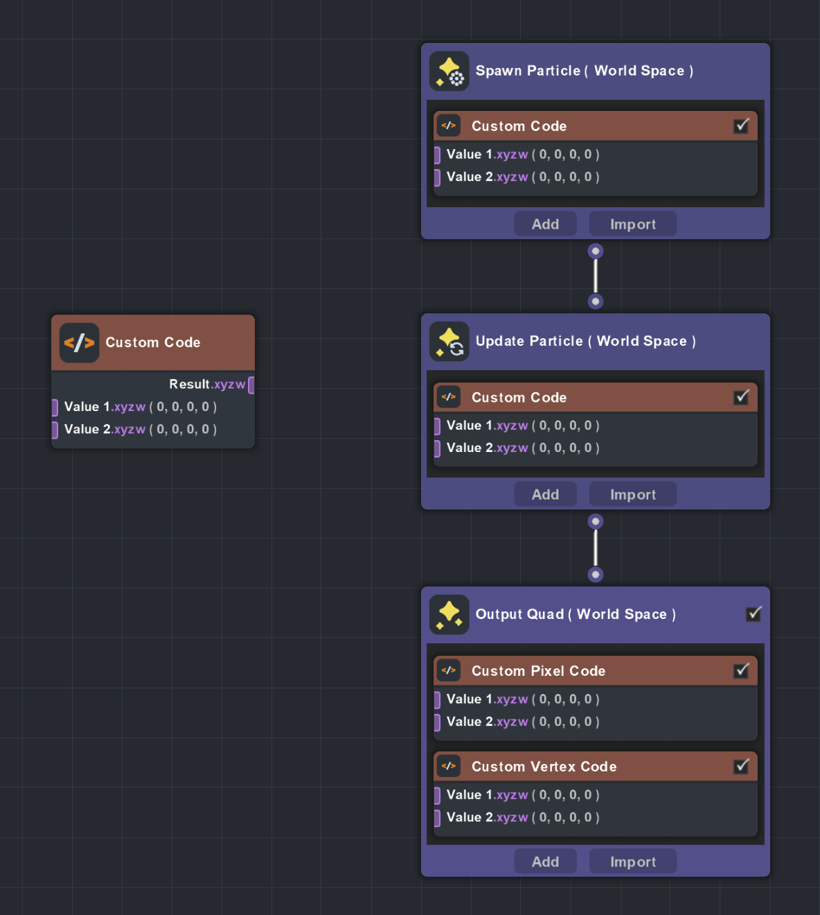Click the standalone Custom Code node's code icon

[79, 342]
